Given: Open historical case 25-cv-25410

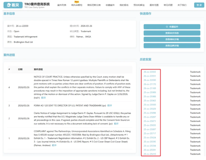Looking at the screenshot, I should point(150,154).
